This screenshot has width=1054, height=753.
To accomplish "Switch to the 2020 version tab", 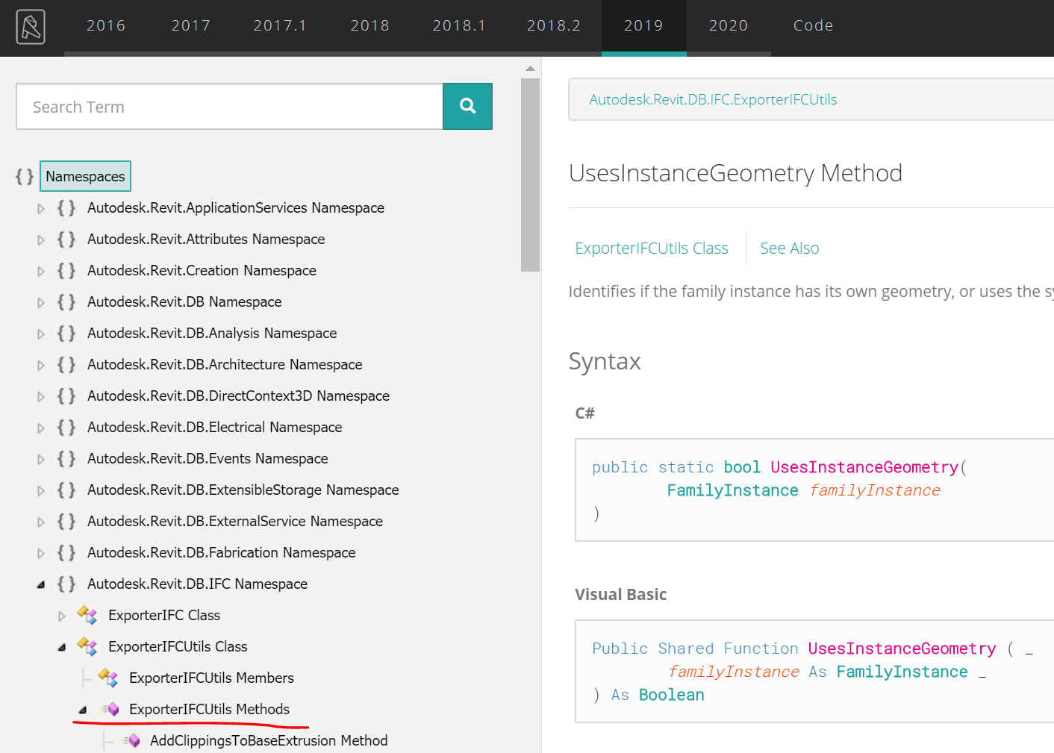I will (x=729, y=25).
